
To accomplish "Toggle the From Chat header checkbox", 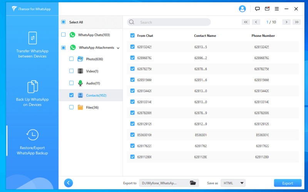I will (132, 35).
